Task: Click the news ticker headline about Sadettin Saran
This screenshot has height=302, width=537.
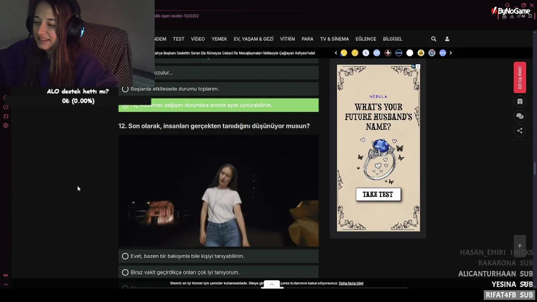Action: click(235, 53)
